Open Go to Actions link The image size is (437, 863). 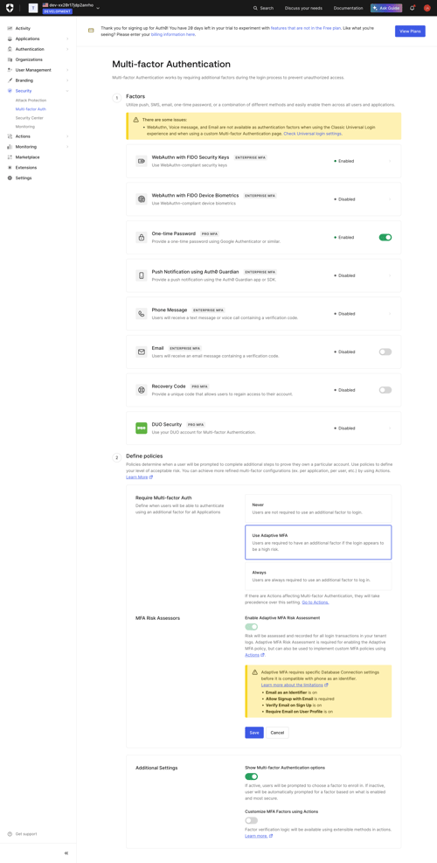[x=316, y=602]
